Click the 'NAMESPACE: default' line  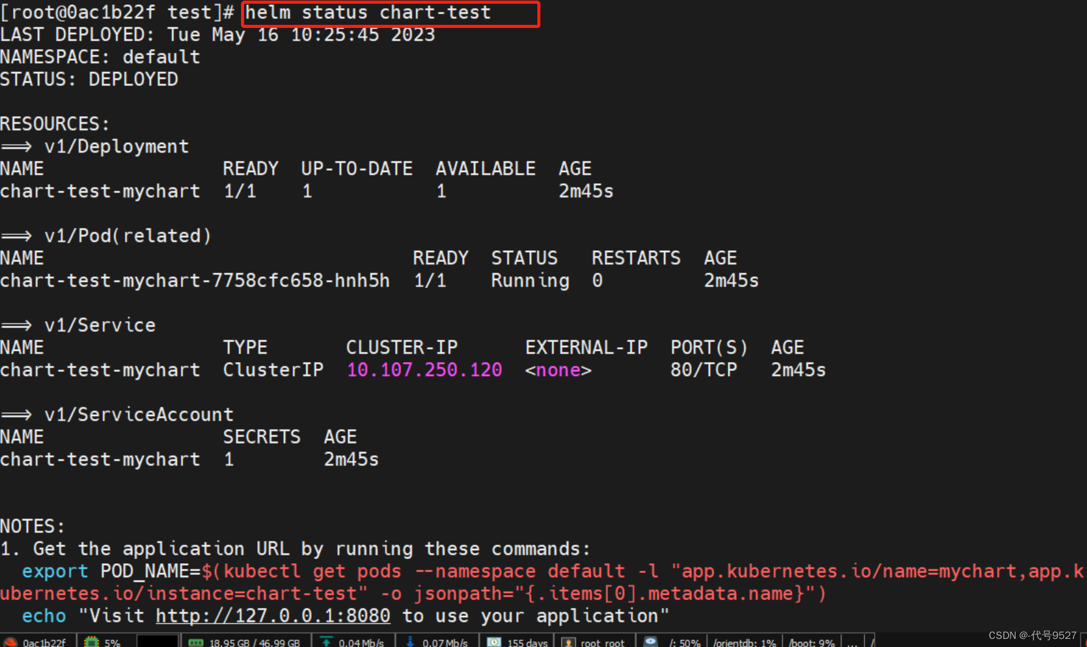pyautogui.click(x=100, y=57)
